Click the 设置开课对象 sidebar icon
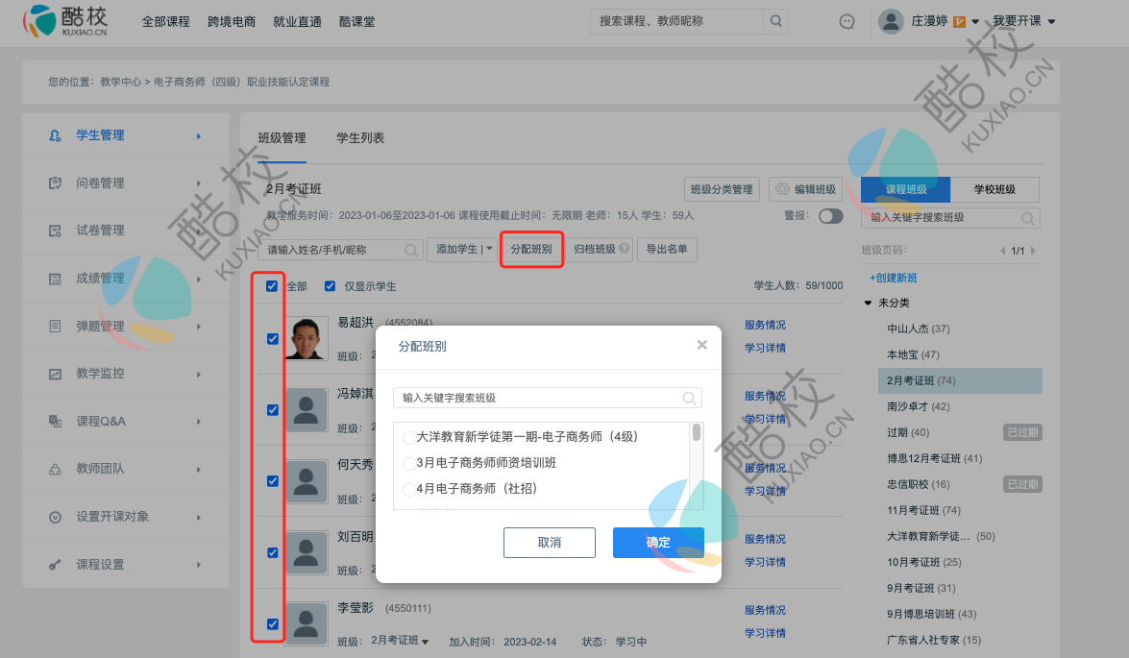The width and height of the screenshot is (1129, 658). 55,517
